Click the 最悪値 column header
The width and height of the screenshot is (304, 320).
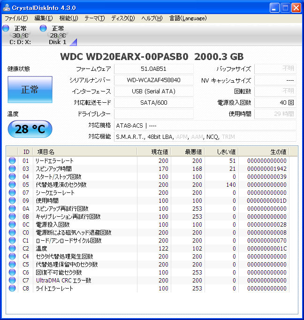188,152
